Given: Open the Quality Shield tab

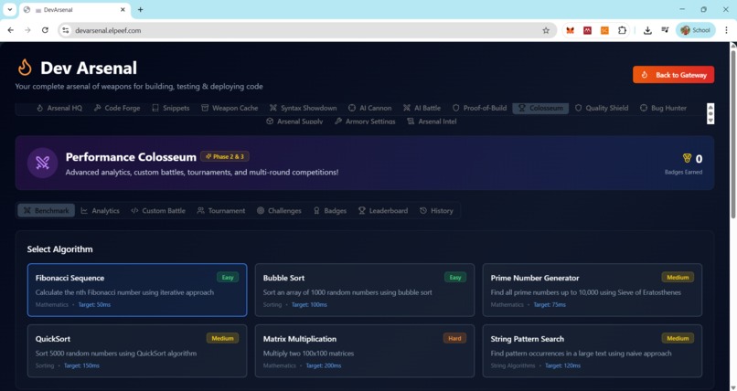Looking at the screenshot, I should [602, 108].
